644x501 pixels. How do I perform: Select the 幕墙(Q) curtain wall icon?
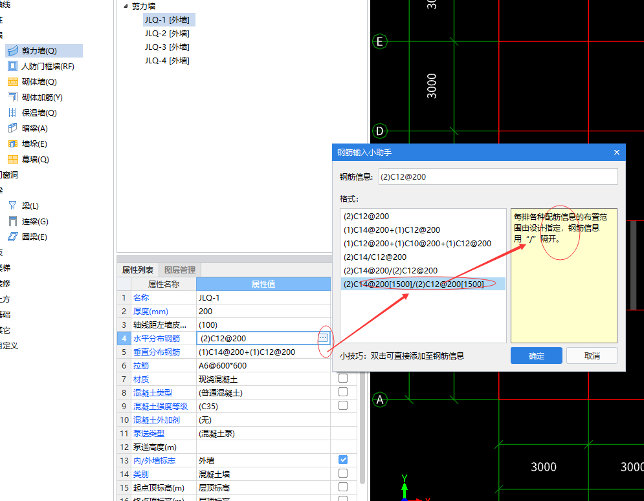click(x=13, y=159)
